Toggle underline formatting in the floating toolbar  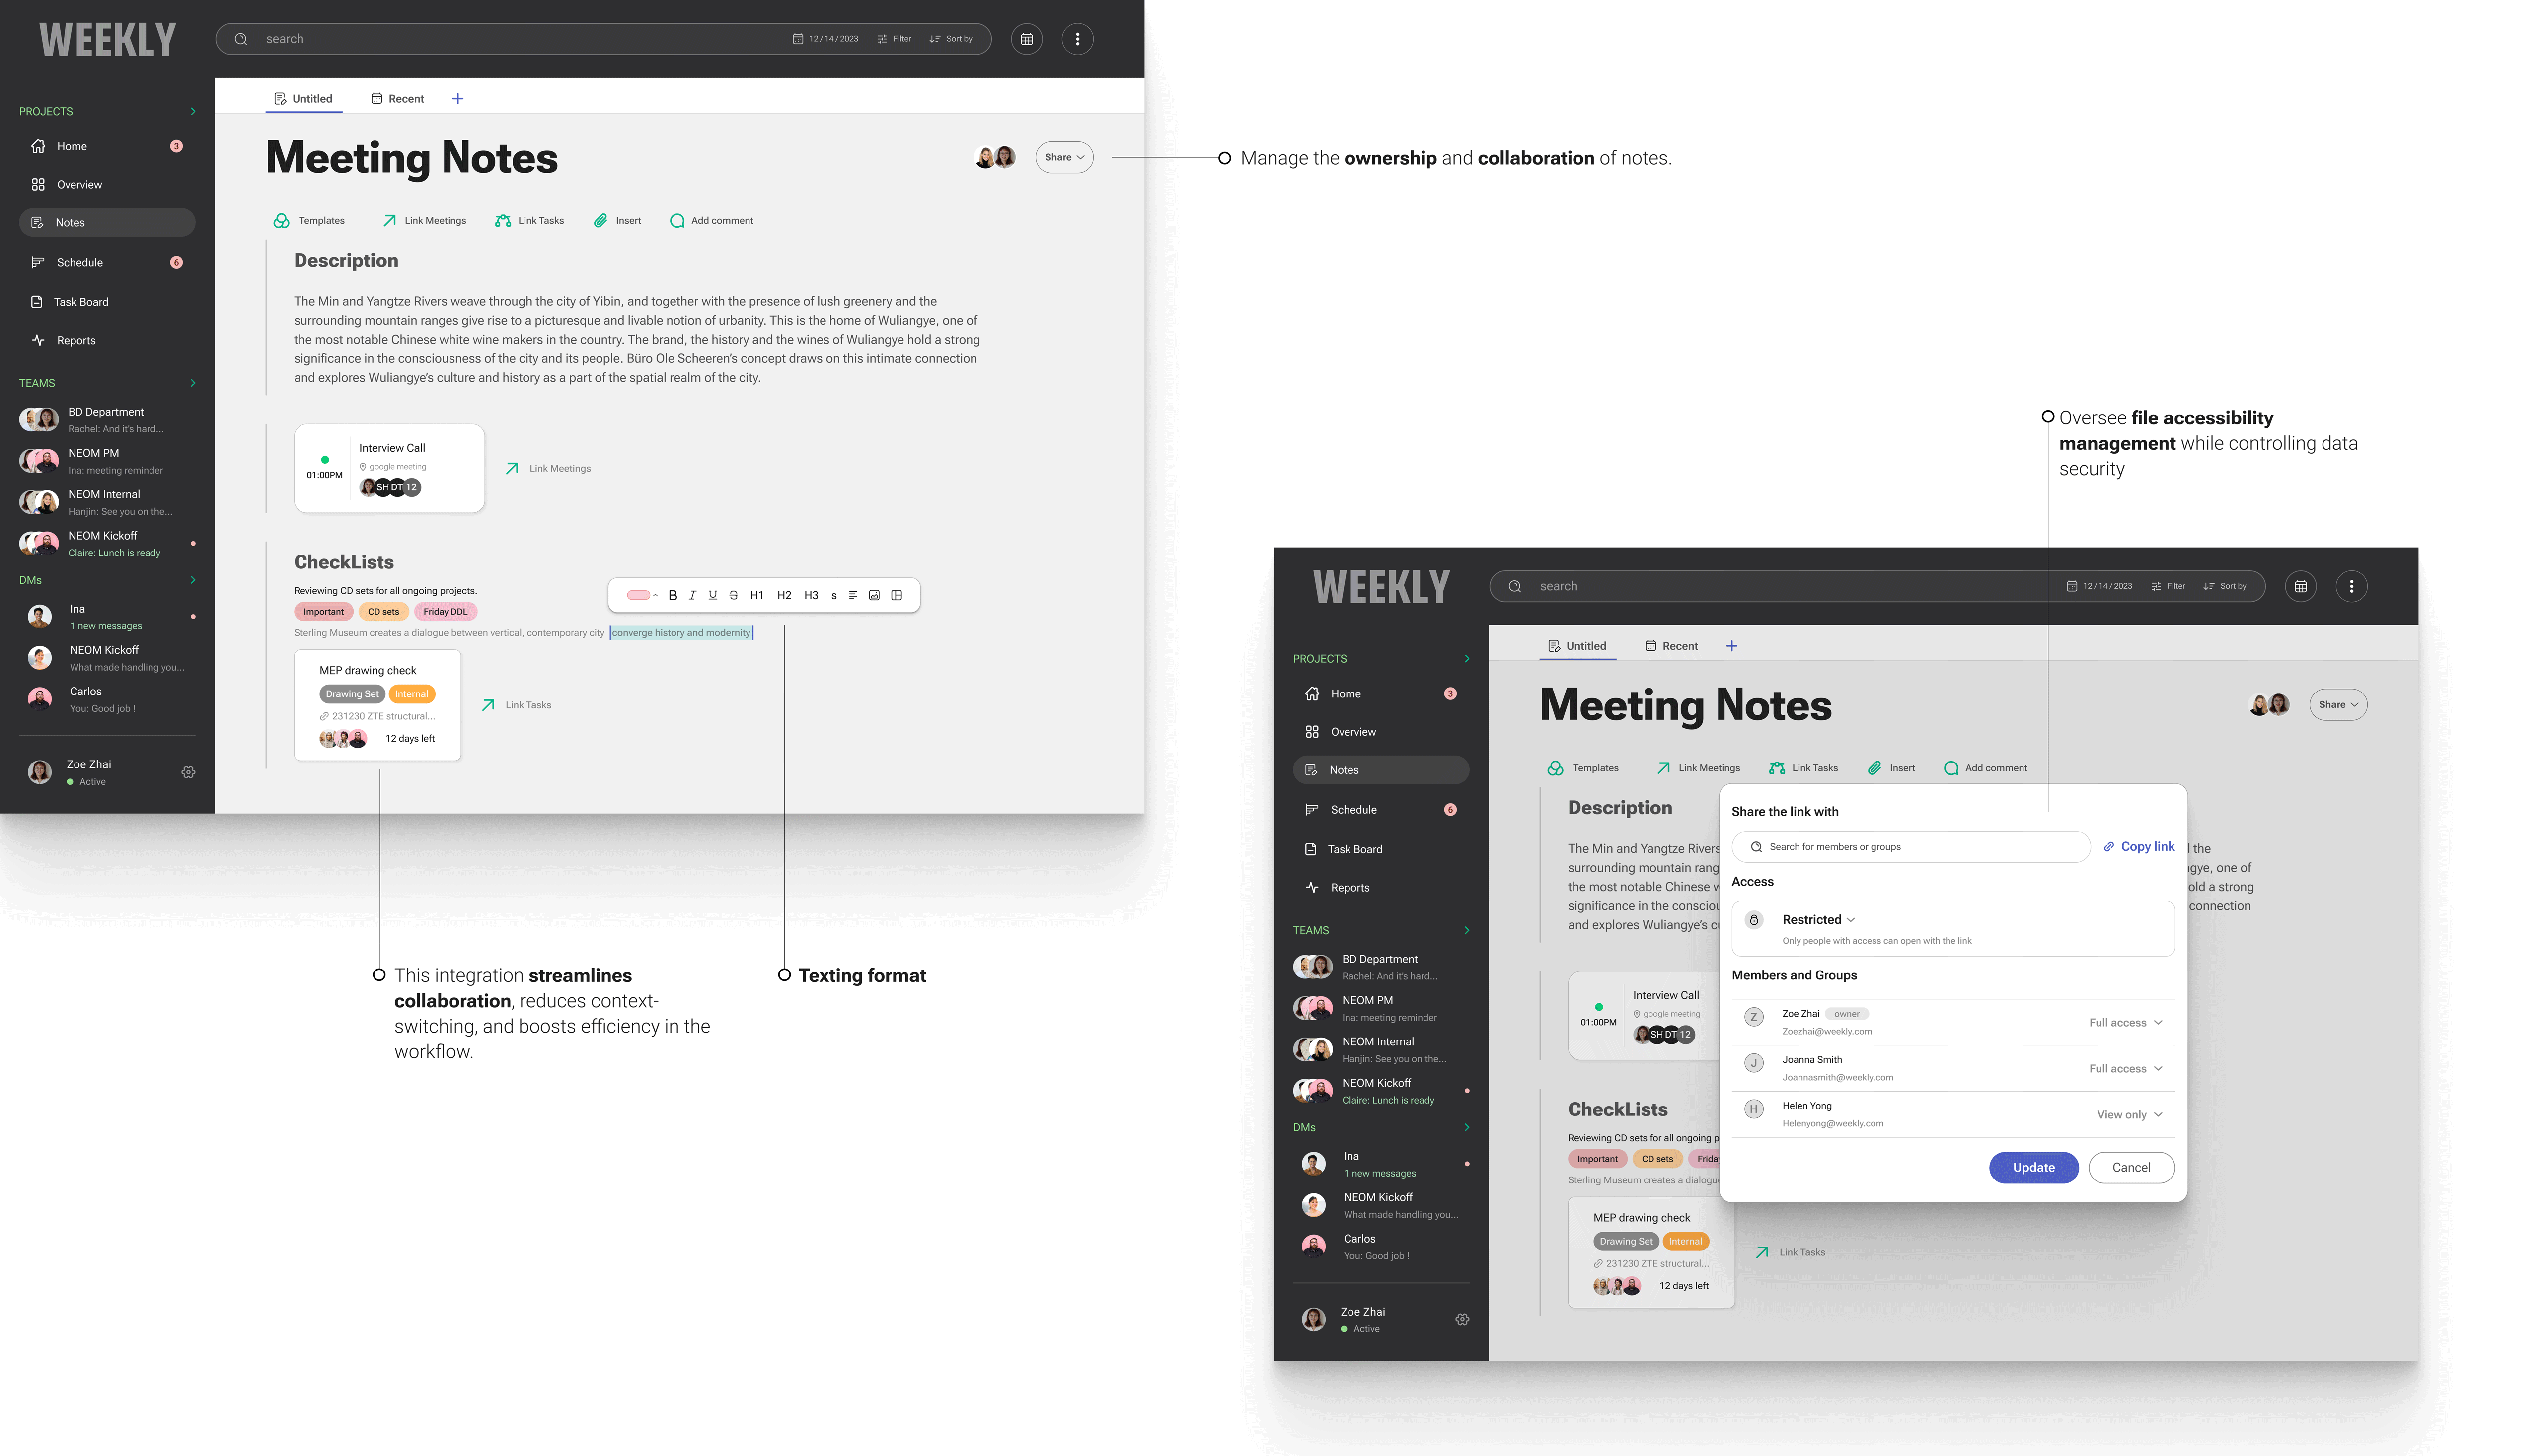(x=712, y=595)
